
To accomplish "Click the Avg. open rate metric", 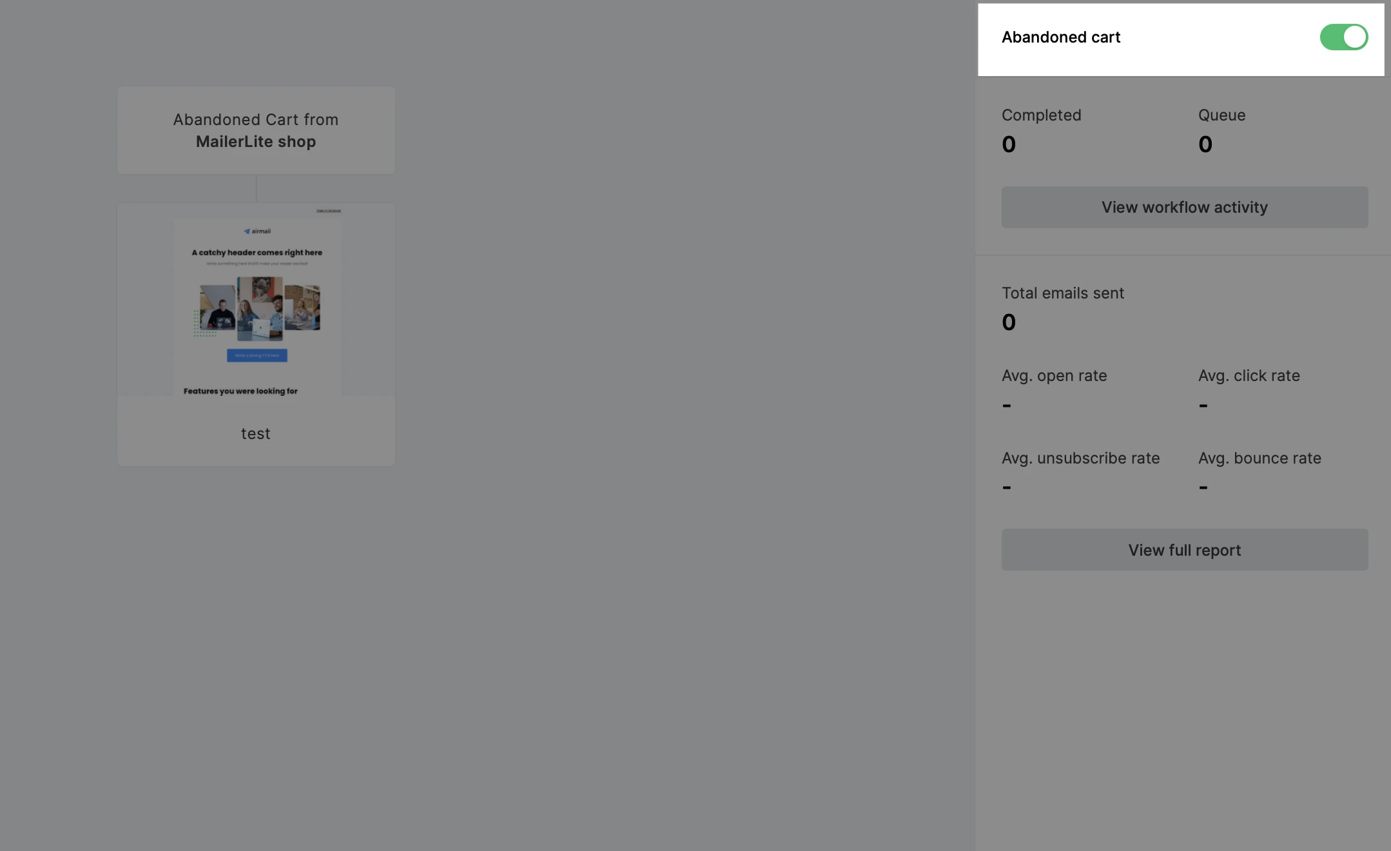I will pos(1054,389).
